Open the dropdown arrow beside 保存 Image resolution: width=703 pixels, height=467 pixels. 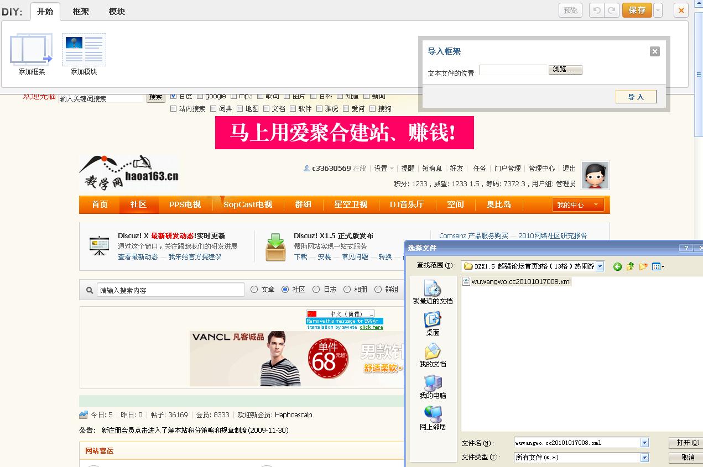[658, 11]
